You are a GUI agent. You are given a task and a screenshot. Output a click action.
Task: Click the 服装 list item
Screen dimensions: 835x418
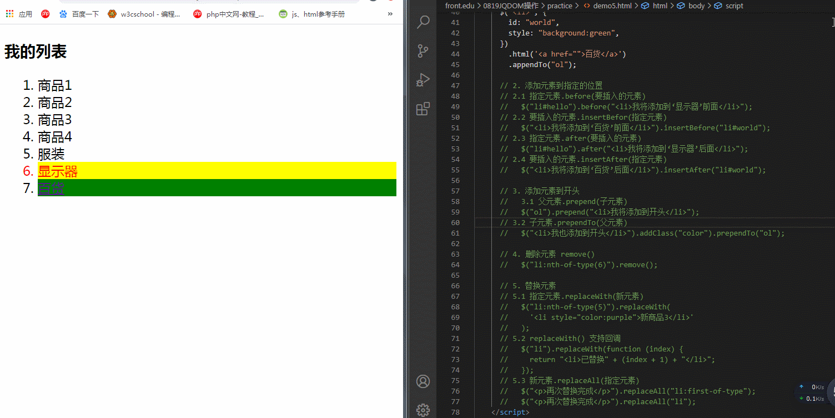51,154
